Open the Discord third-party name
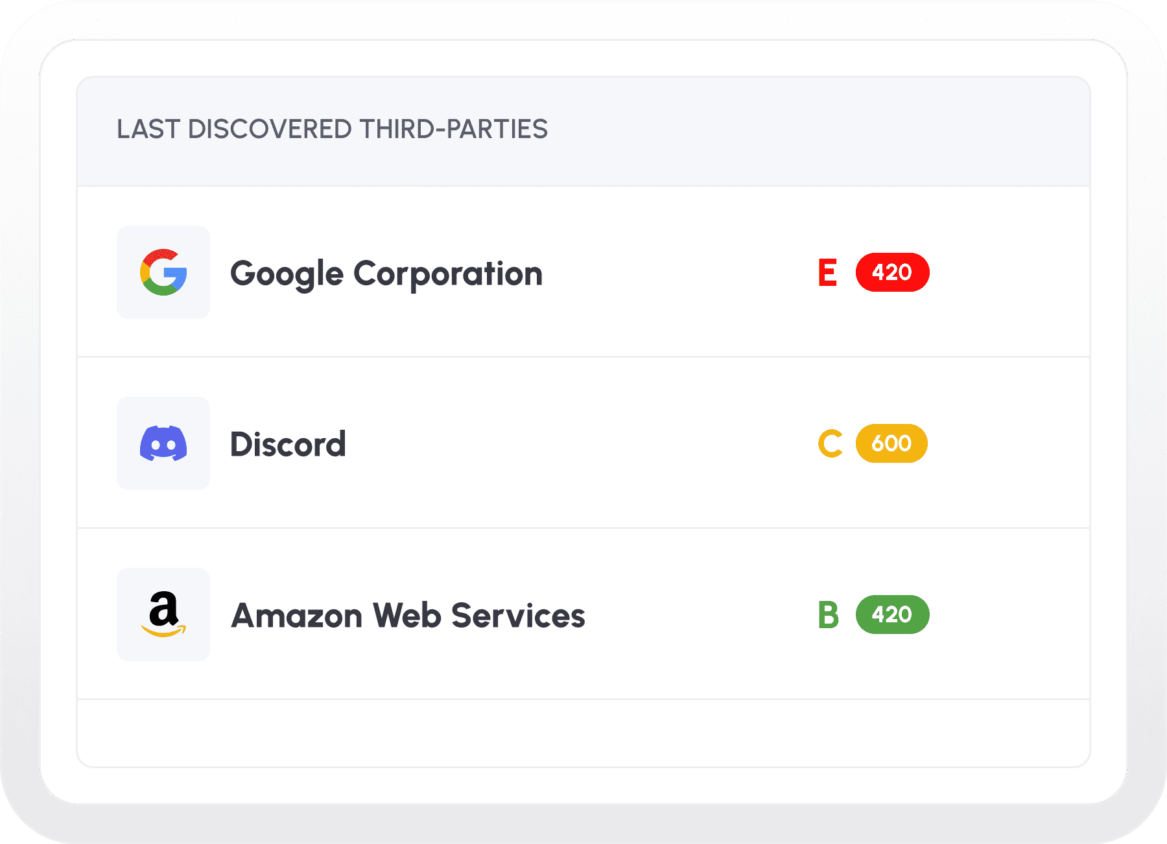This screenshot has width=1167, height=844. (288, 445)
